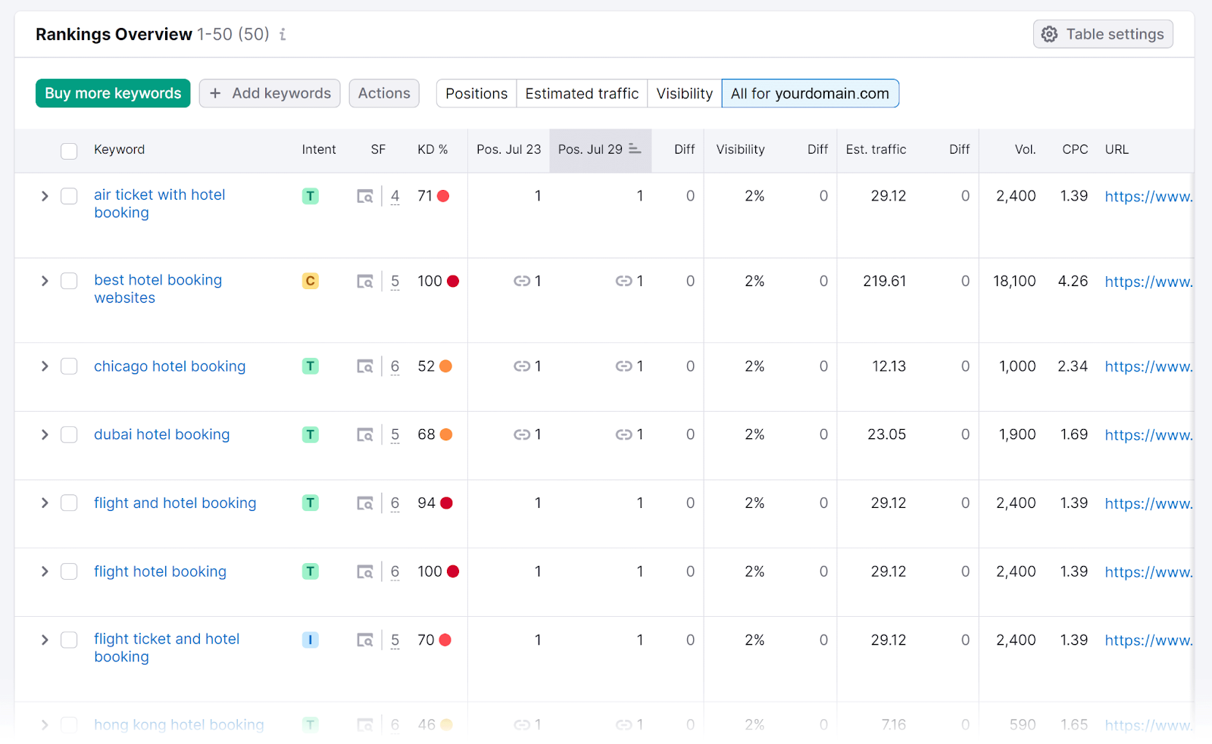Check the box for chicago hotel booking
1212x744 pixels.
click(69, 367)
